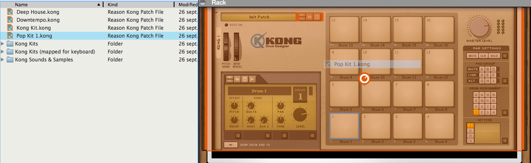Image resolution: width=531 pixels, height=163 pixels.
Task: Click the Downtempo.kong file icon
Action: click(10, 20)
